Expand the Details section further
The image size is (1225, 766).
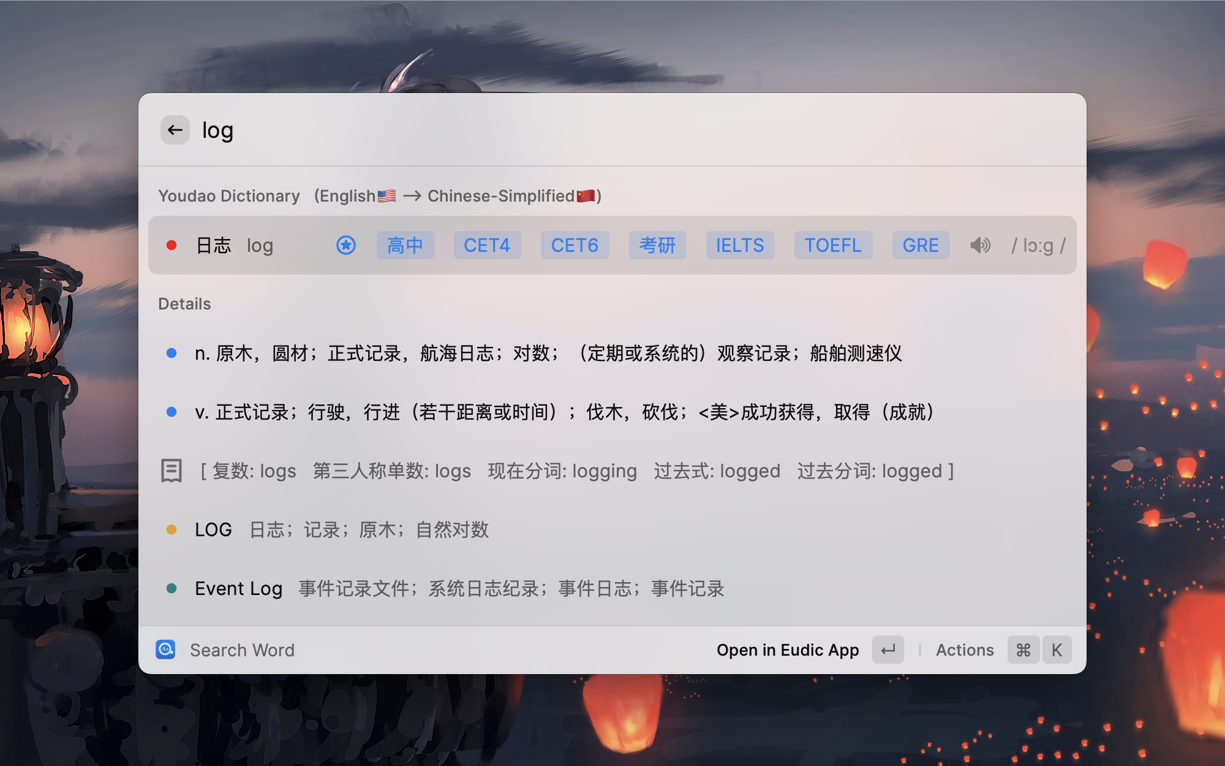[184, 303]
